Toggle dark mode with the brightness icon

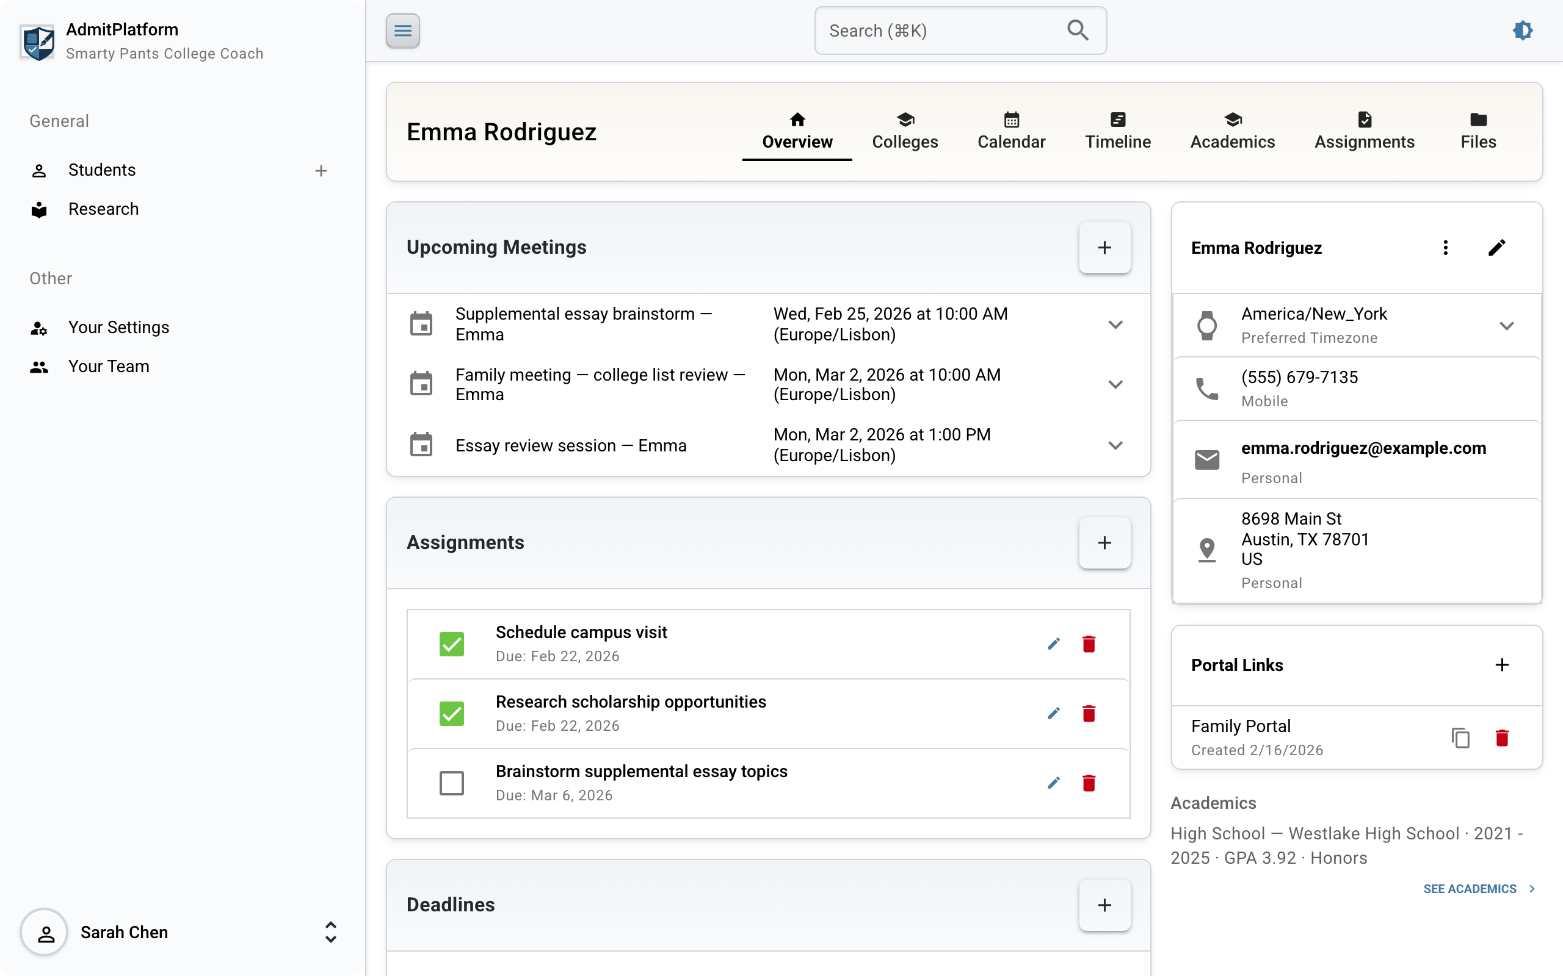[1522, 30]
